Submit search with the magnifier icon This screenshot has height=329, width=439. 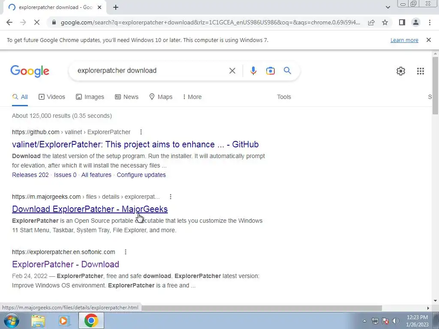click(x=287, y=71)
